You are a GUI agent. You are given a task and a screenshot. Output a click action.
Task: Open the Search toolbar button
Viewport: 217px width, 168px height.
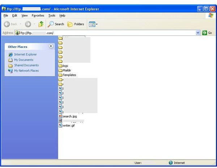[56, 24]
